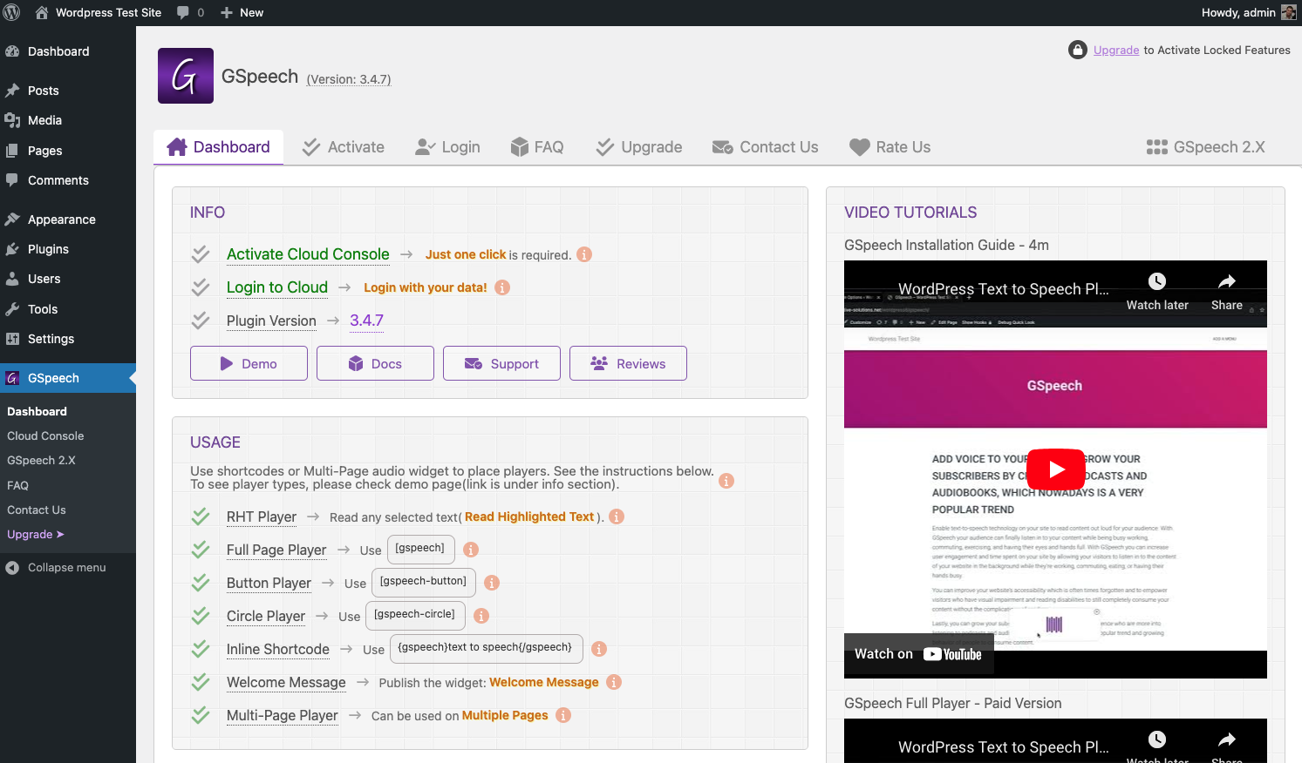Screen dimensions: 1302x763
Task: Click info icon on Circle Player row
Action: pos(481,616)
